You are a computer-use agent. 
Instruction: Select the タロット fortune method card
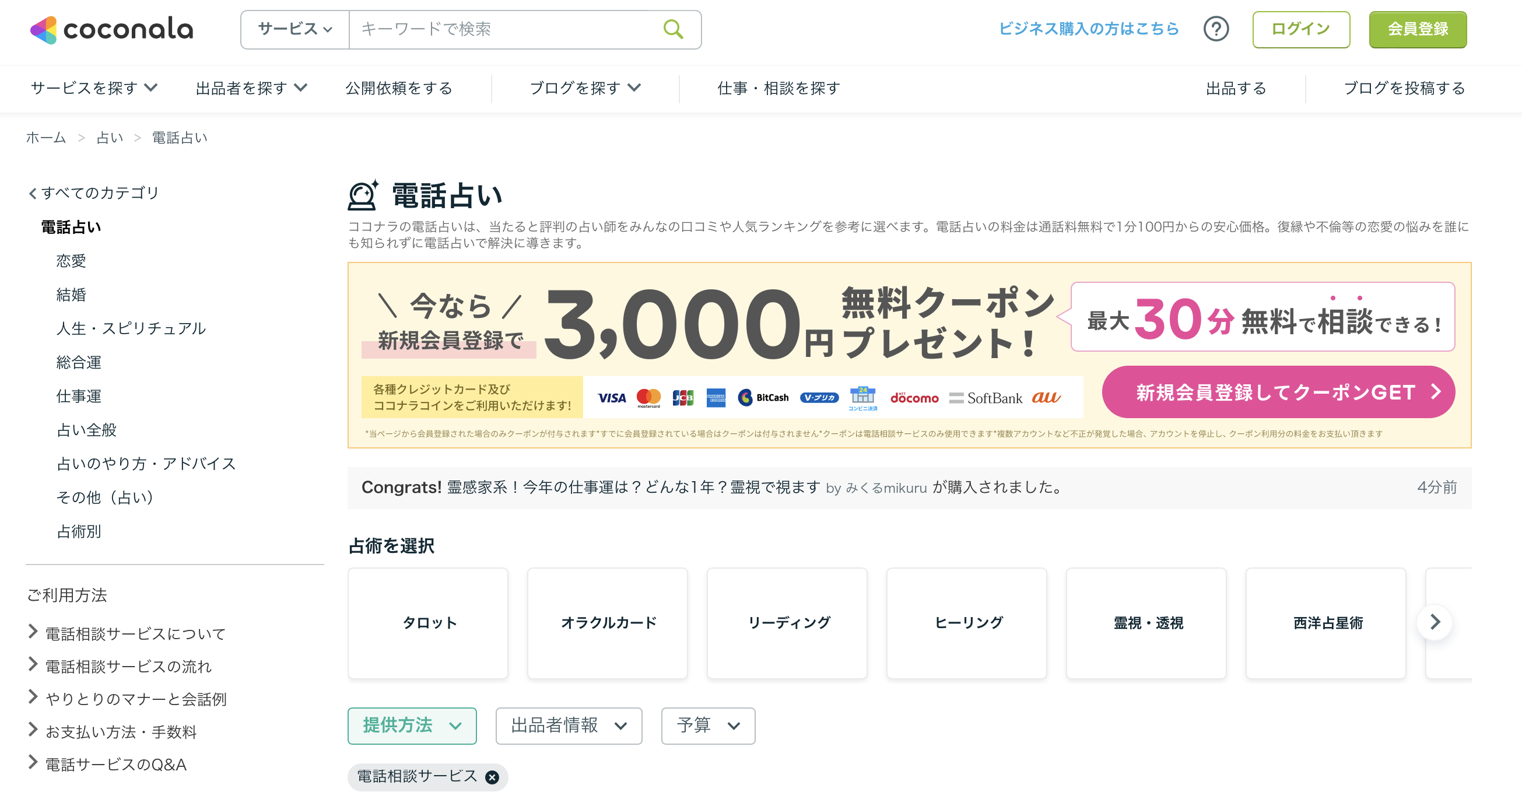click(428, 623)
